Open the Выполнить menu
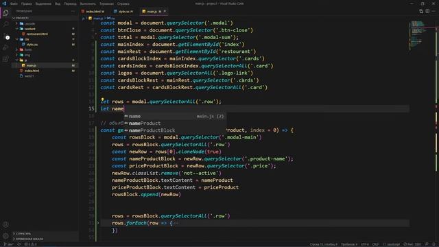 click(88, 3)
